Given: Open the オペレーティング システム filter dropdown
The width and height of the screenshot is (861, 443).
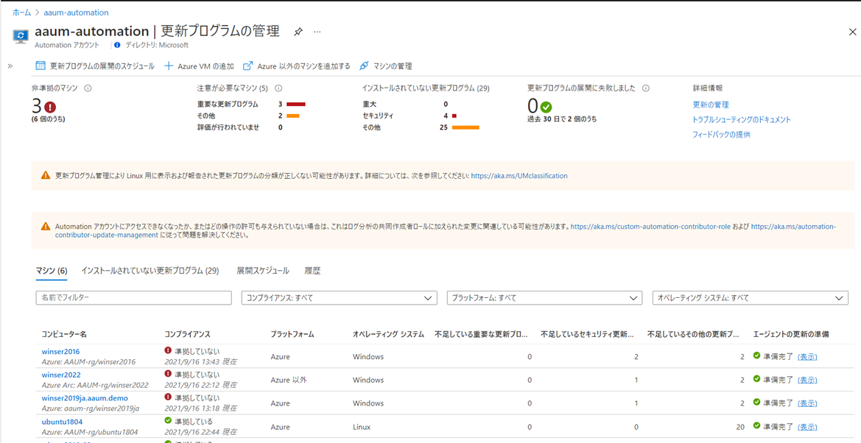Looking at the screenshot, I should tap(750, 298).
